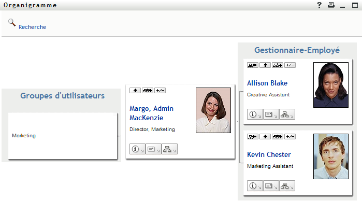Viewport: 362px width, 201px height.
Task: Toggle expand/collapse on Kevin Chester's card
Action: click(x=290, y=137)
